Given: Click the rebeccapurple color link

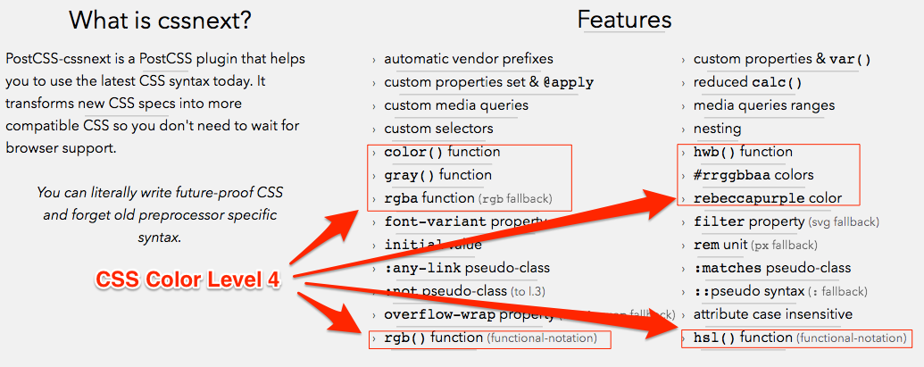Looking at the screenshot, I should pyautogui.click(x=767, y=198).
